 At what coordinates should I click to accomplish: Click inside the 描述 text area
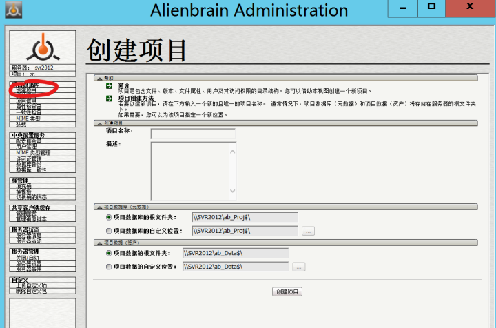190,171
